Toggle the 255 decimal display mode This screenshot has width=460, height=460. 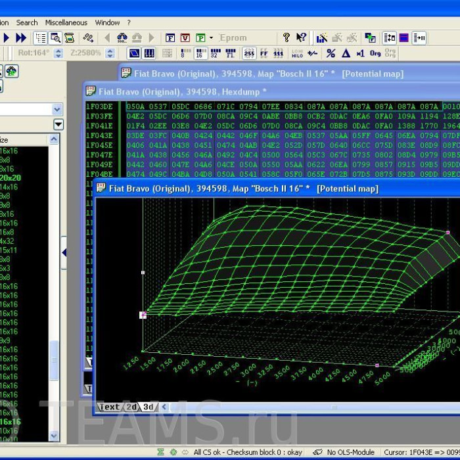[249, 53]
